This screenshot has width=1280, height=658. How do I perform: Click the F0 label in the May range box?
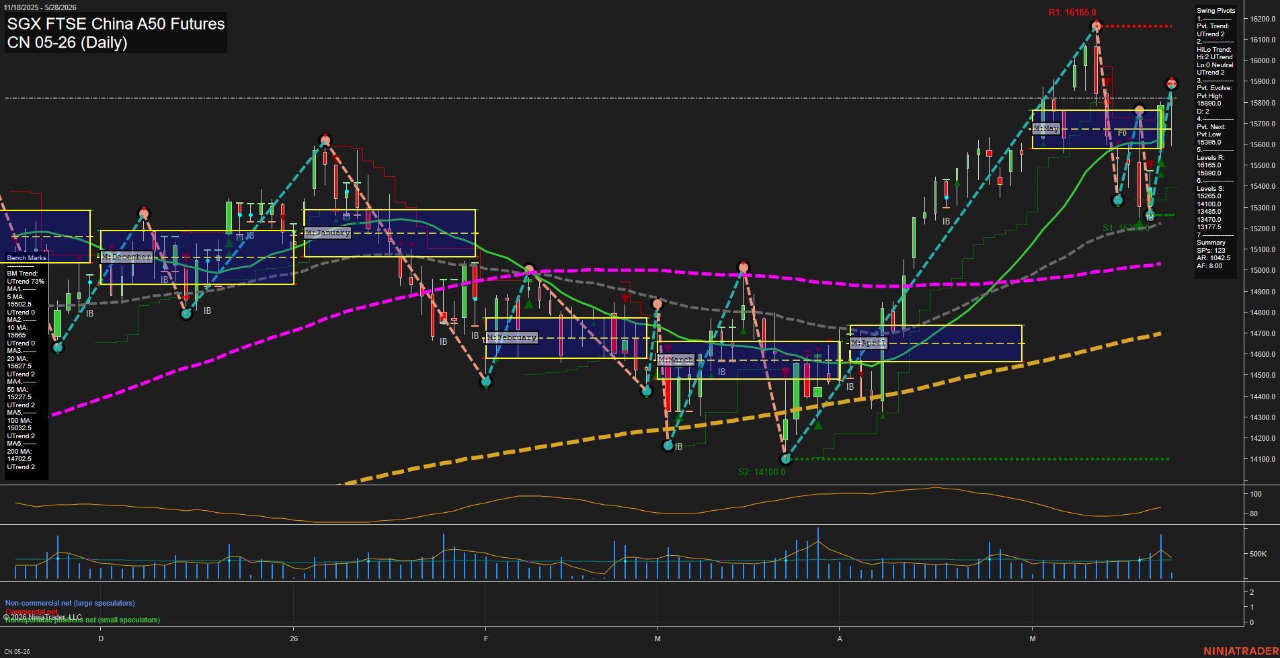click(1122, 134)
